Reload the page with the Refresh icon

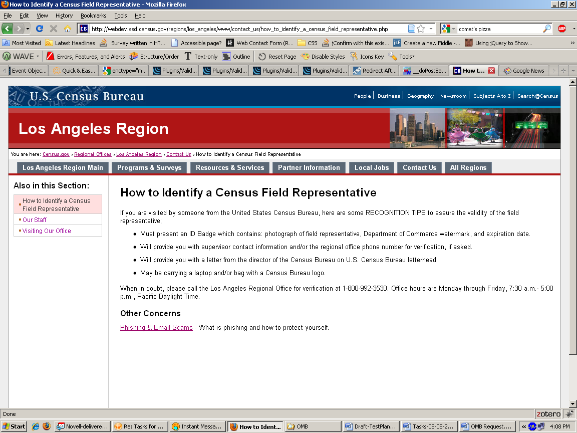[x=40, y=29]
